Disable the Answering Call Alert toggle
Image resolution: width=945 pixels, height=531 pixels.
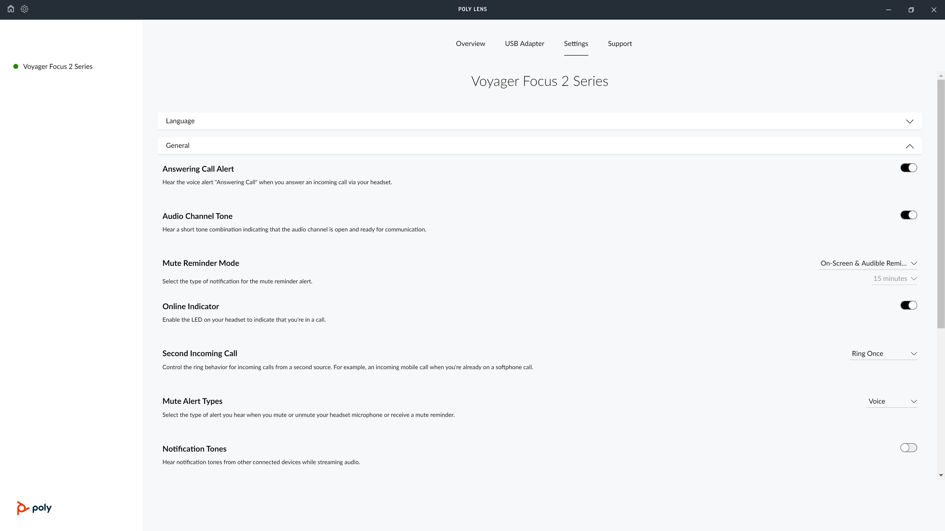tap(908, 168)
